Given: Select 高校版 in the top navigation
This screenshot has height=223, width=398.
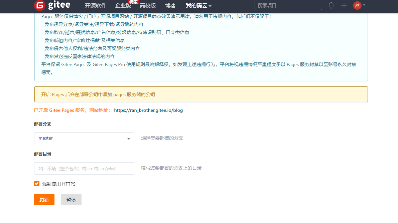Looking at the screenshot, I should [148, 6].
